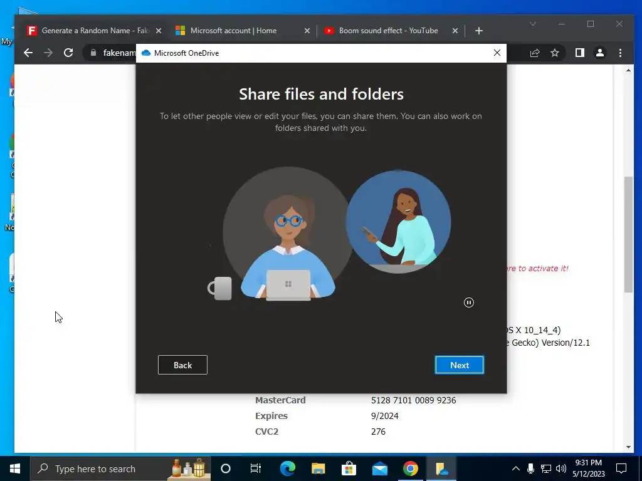Reload the Chrome page
The image size is (642, 481).
(x=68, y=53)
